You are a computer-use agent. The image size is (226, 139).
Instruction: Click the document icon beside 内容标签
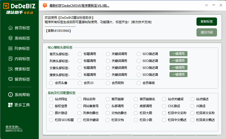11,59
